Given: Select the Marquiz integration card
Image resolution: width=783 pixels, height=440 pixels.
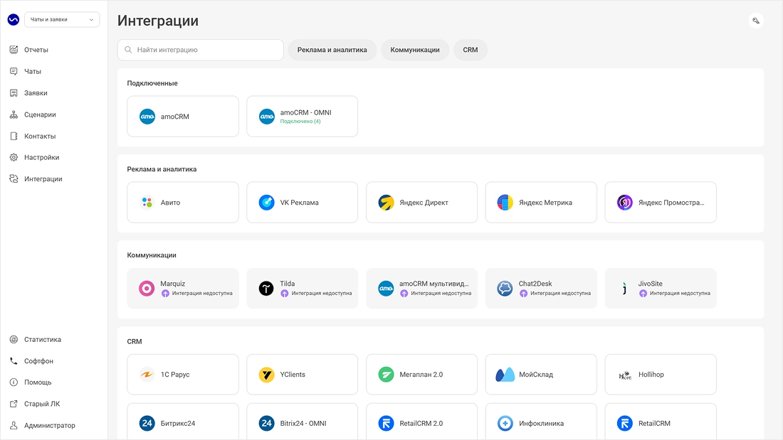Looking at the screenshot, I should [183, 289].
